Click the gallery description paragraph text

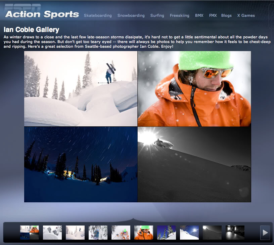[x=137, y=42]
